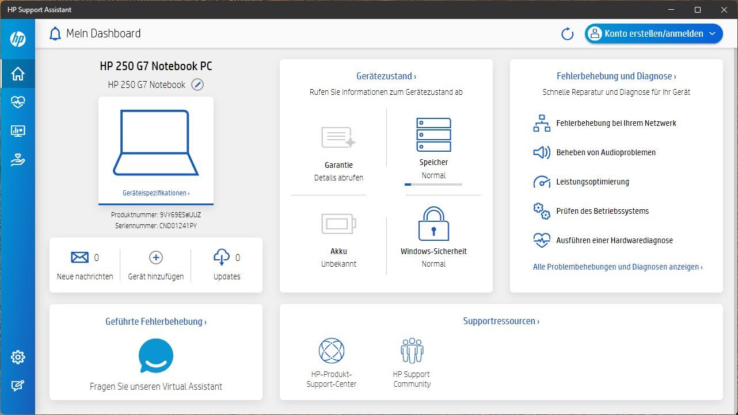This screenshot has height=415, width=738.
Task: Click the HP 250 G7 Notebook PC title
Action: pyautogui.click(x=156, y=66)
